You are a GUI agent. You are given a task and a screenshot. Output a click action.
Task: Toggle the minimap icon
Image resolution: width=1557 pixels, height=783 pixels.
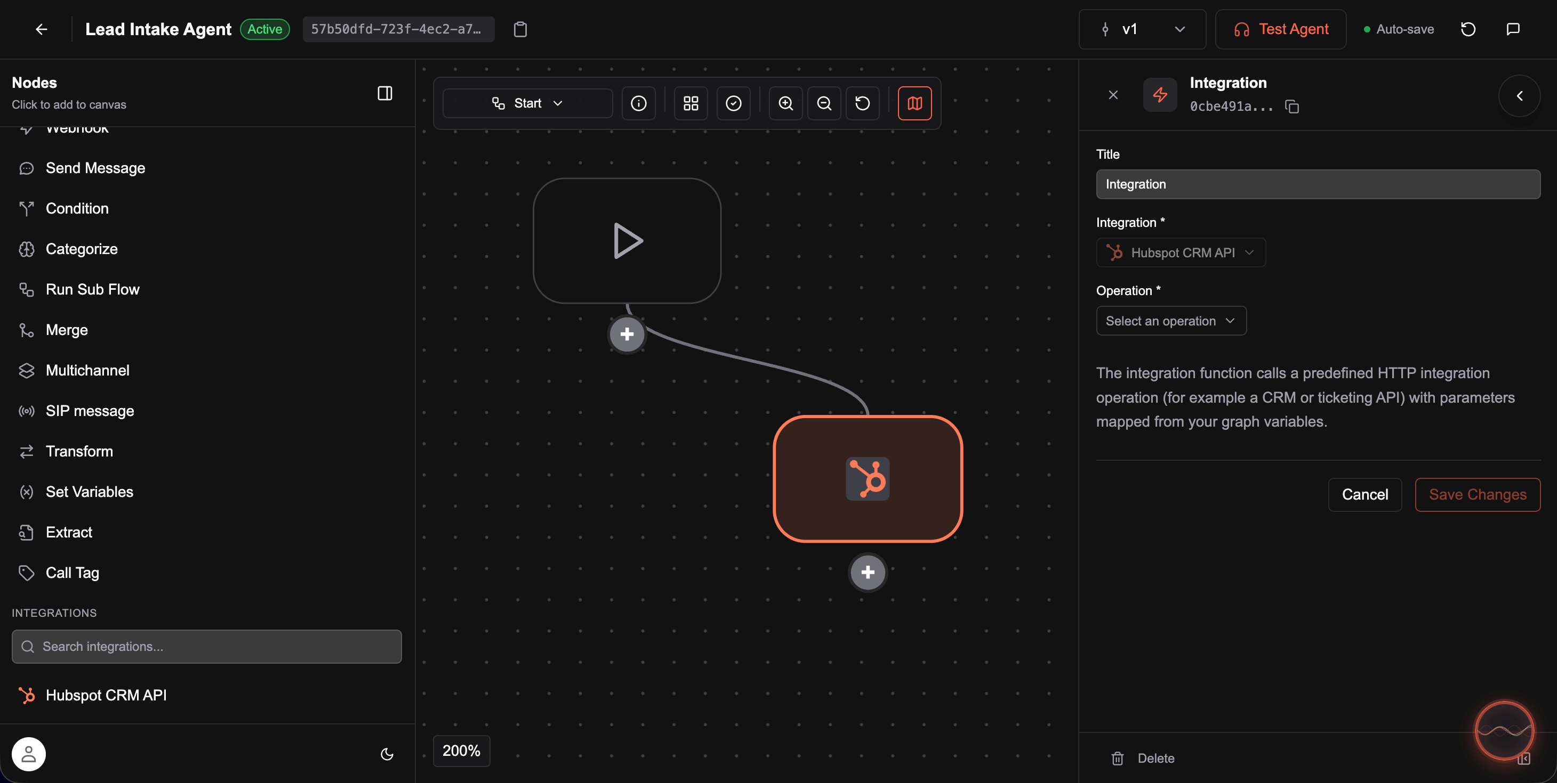coord(914,103)
